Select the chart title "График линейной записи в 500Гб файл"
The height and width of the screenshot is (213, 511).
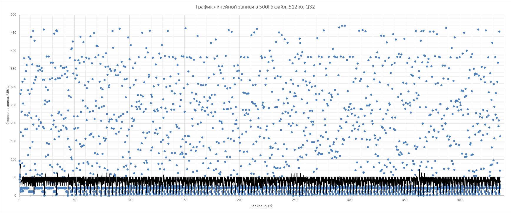pyautogui.click(x=255, y=7)
